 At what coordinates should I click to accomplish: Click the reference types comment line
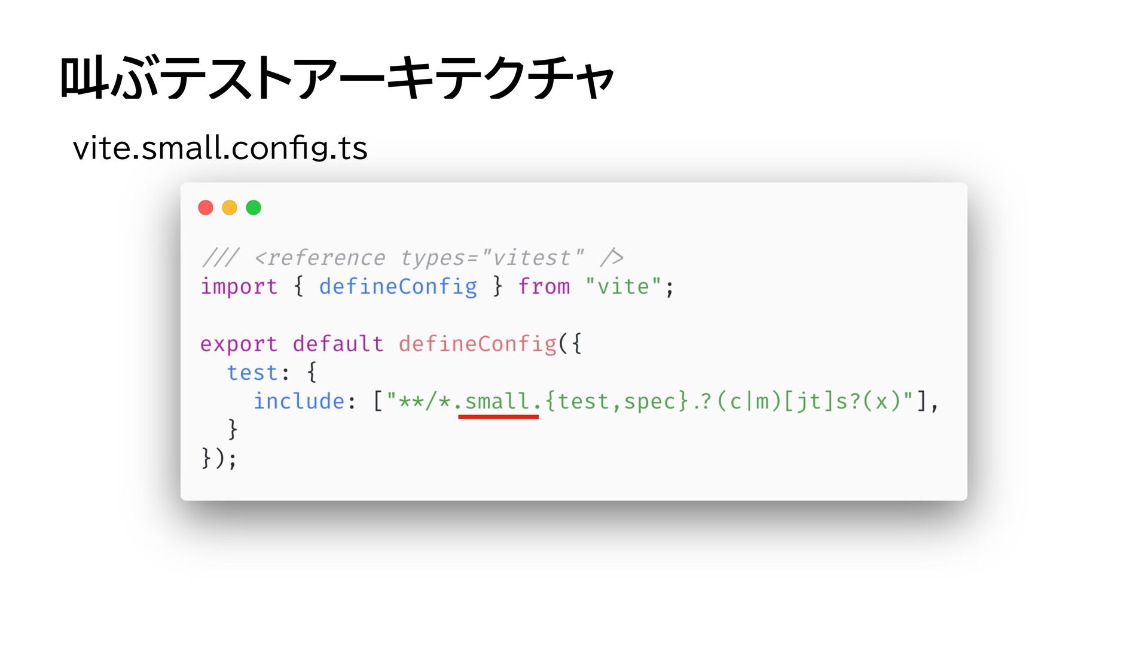tap(413, 258)
